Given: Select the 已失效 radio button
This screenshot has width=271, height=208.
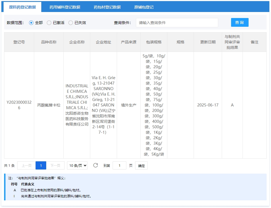Looking at the screenshot, I should click(71, 23).
